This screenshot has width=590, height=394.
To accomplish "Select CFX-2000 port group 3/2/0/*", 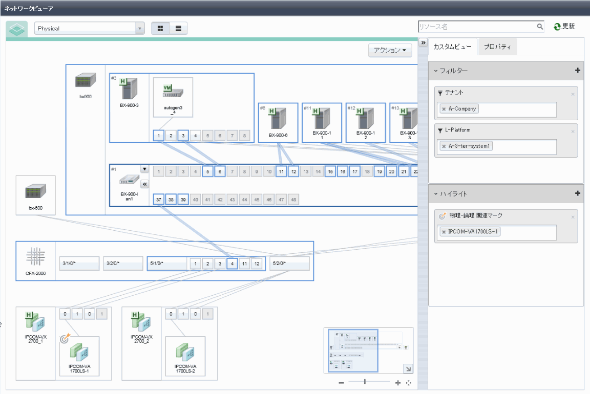I will tap(123, 263).
